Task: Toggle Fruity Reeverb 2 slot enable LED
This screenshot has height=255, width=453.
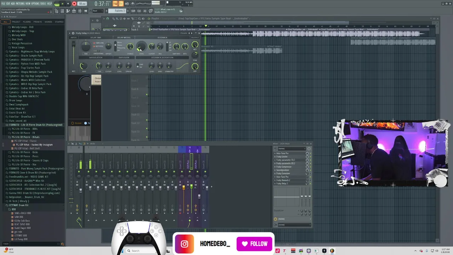Action: point(310,180)
